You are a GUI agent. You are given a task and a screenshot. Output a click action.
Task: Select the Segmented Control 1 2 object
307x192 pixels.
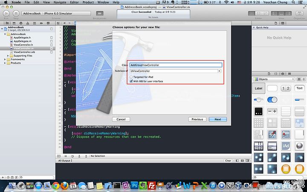286,88
